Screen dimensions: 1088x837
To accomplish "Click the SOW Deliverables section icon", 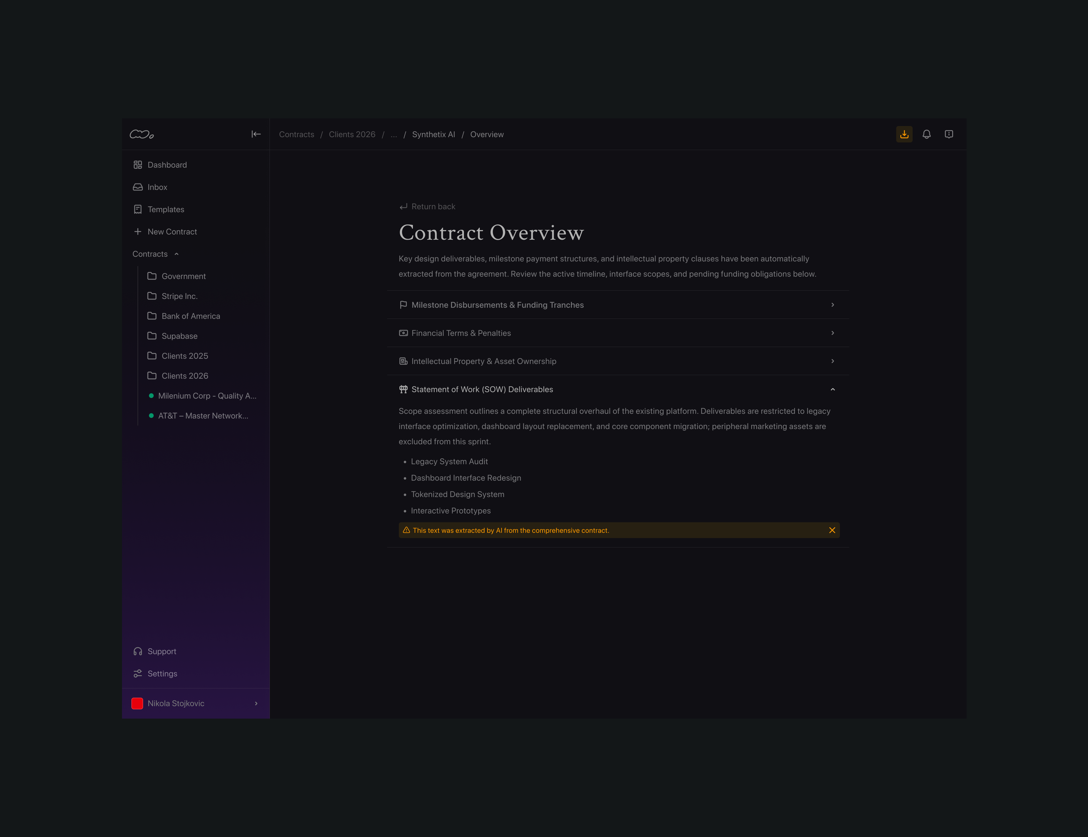I will point(404,389).
